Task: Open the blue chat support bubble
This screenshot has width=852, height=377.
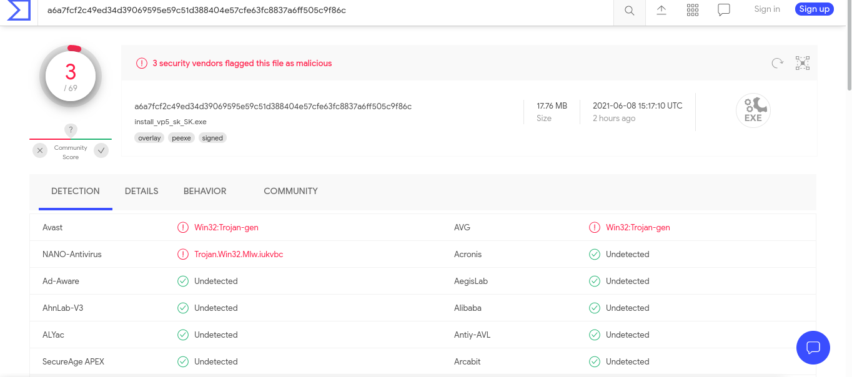Action: pos(813,348)
